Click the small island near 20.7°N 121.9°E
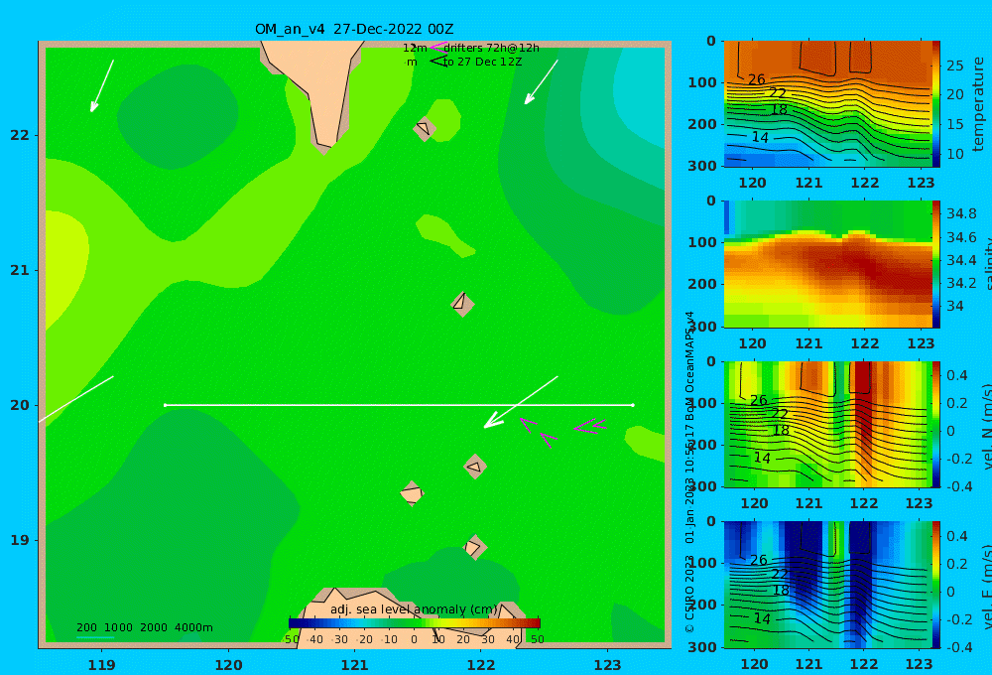This screenshot has height=675, width=992. pos(462,304)
